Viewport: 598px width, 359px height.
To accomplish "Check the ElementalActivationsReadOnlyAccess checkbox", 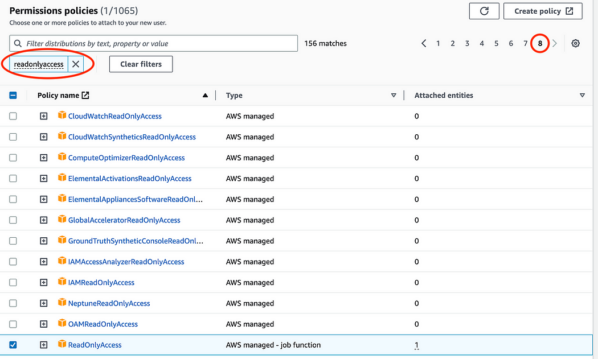I will click(13, 178).
